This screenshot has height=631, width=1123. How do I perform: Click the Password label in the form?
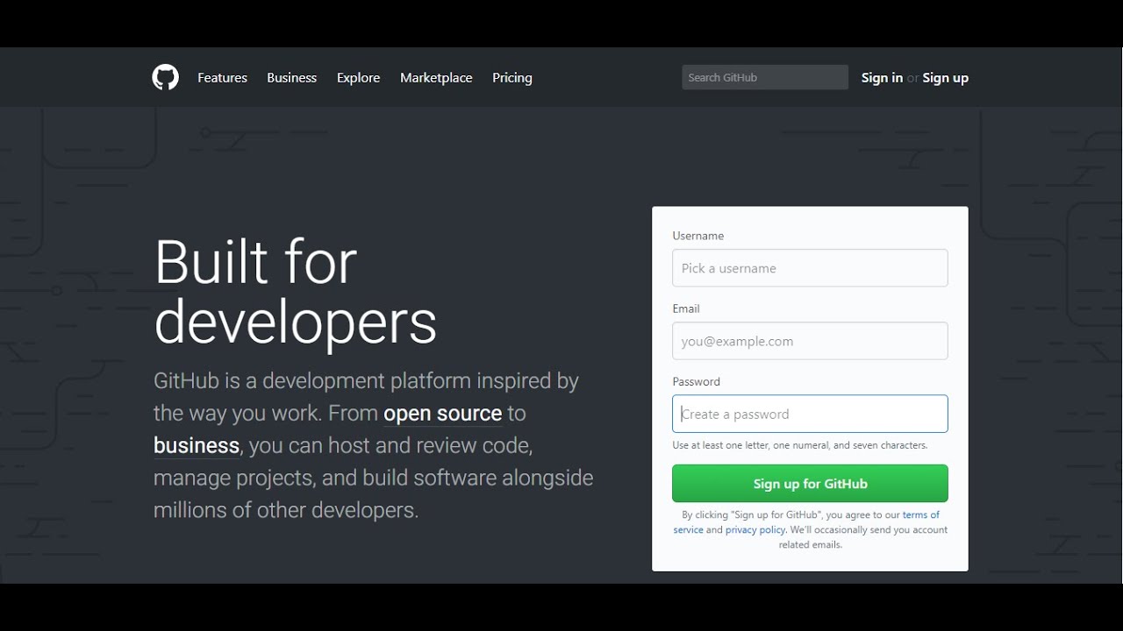point(697,381)
